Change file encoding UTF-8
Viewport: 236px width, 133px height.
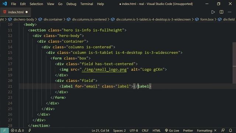click(133, 130)
